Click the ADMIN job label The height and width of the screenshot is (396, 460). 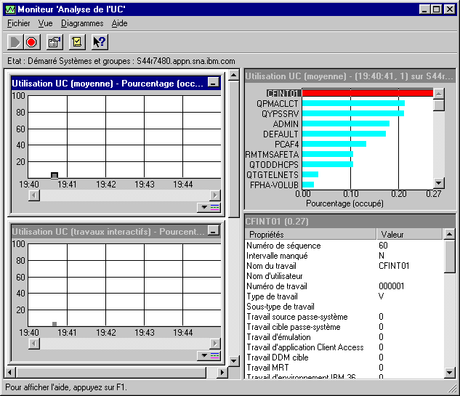click(286, 124)
